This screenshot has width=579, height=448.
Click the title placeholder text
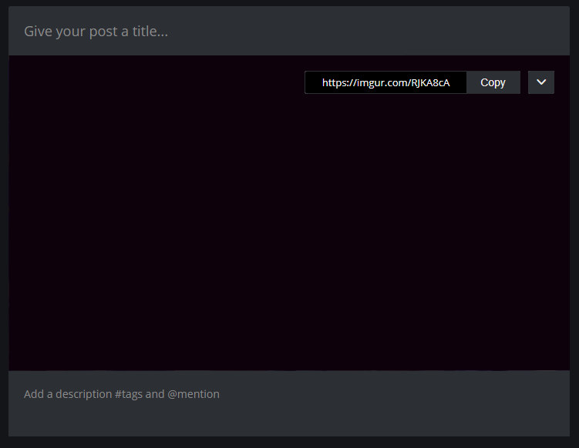[x=96, y=32]
